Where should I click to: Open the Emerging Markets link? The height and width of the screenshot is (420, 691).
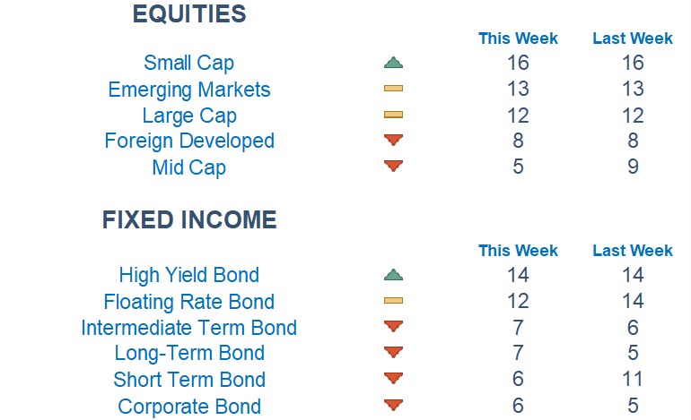(188, 90)
